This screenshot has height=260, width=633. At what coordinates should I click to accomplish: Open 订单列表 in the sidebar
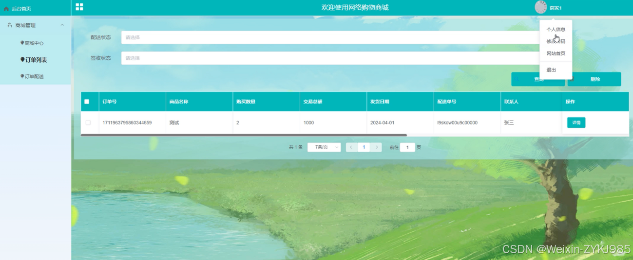point(36,60)
